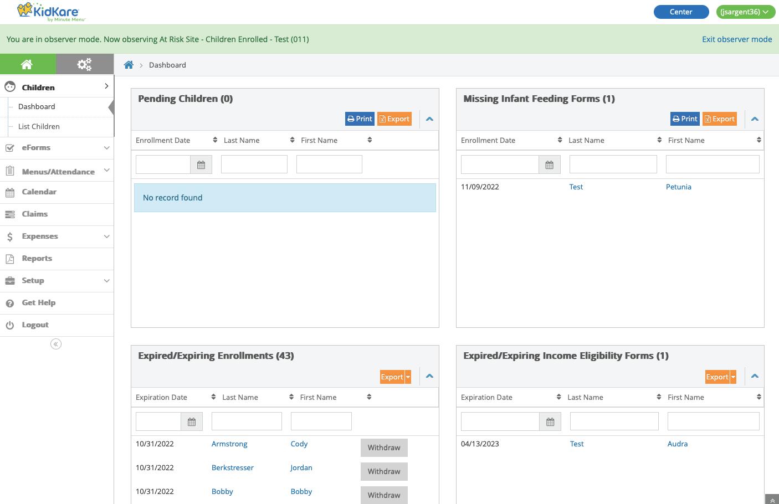Sort Income Eligibility Forms by First Name
The image size is (779, 504).
(758, 397)
